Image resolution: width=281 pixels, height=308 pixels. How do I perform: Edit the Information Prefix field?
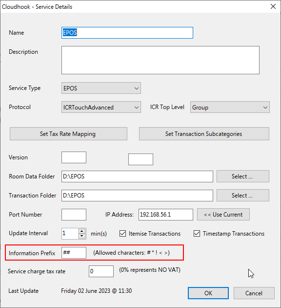(74, 253)
